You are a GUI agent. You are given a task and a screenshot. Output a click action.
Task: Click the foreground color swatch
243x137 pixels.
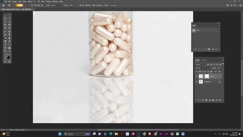pyautogui.click(x=6, y=55)
